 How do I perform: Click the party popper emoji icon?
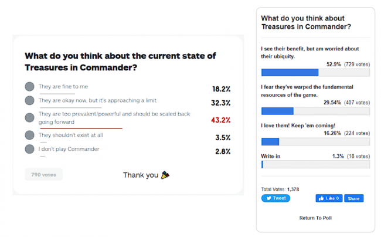pos(165,175)
